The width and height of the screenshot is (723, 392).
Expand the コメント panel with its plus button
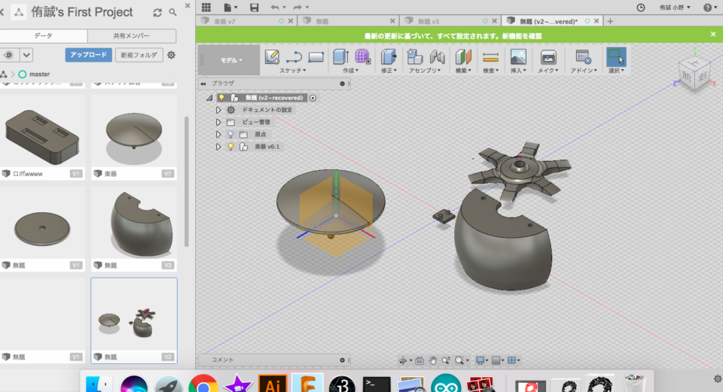tap(342, 360)
